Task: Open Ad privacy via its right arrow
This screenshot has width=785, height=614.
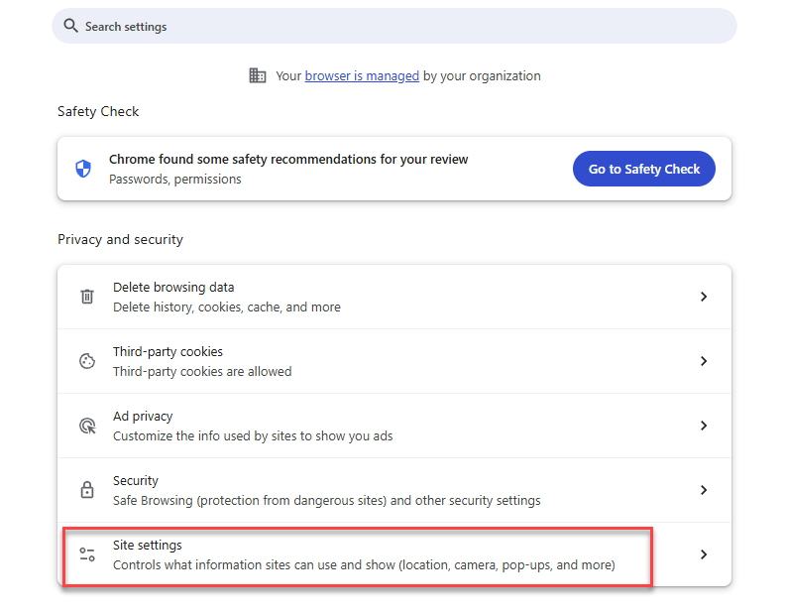Action: tap(703, 426)
